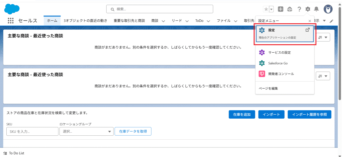Image resolution: width=342 pixels, height=157 pixels.
Task: Click the ページを編集 link
Action: coord(268,88)
